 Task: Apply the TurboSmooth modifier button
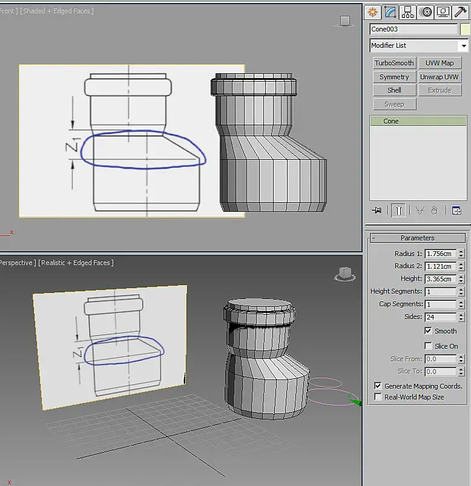pyautogui.click(x=394, y=63)
